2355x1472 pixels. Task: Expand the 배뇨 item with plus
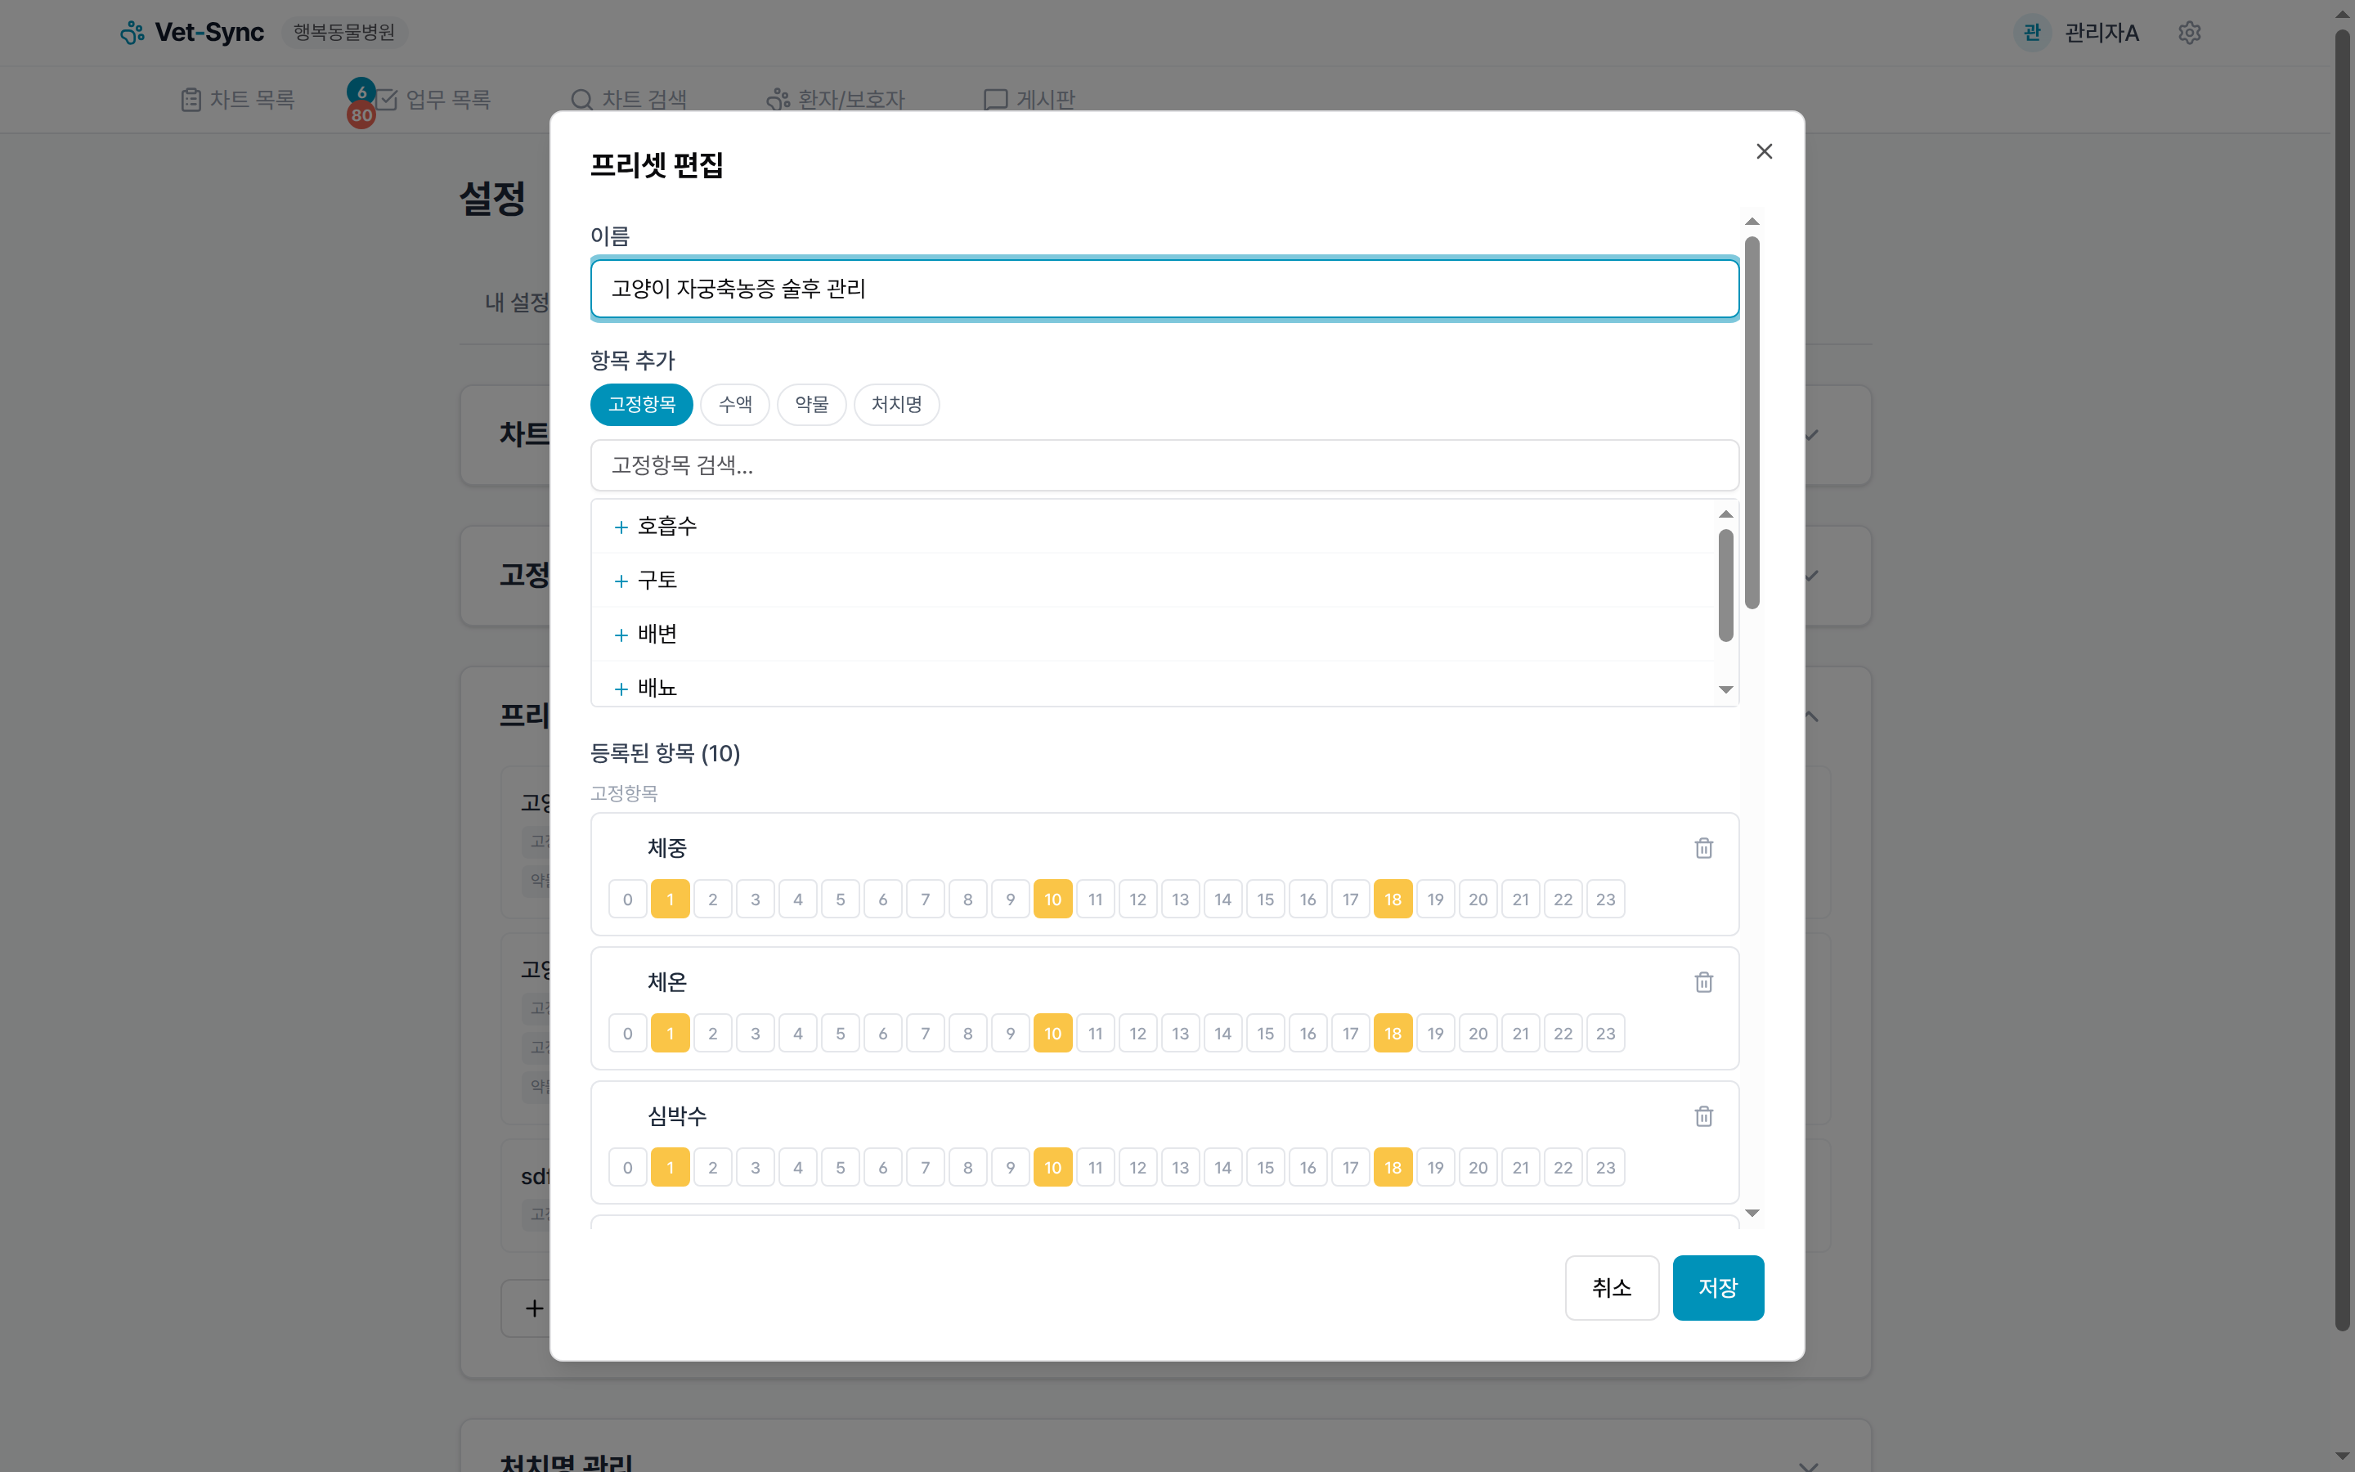pyautogui.click(x=620, y=687)
